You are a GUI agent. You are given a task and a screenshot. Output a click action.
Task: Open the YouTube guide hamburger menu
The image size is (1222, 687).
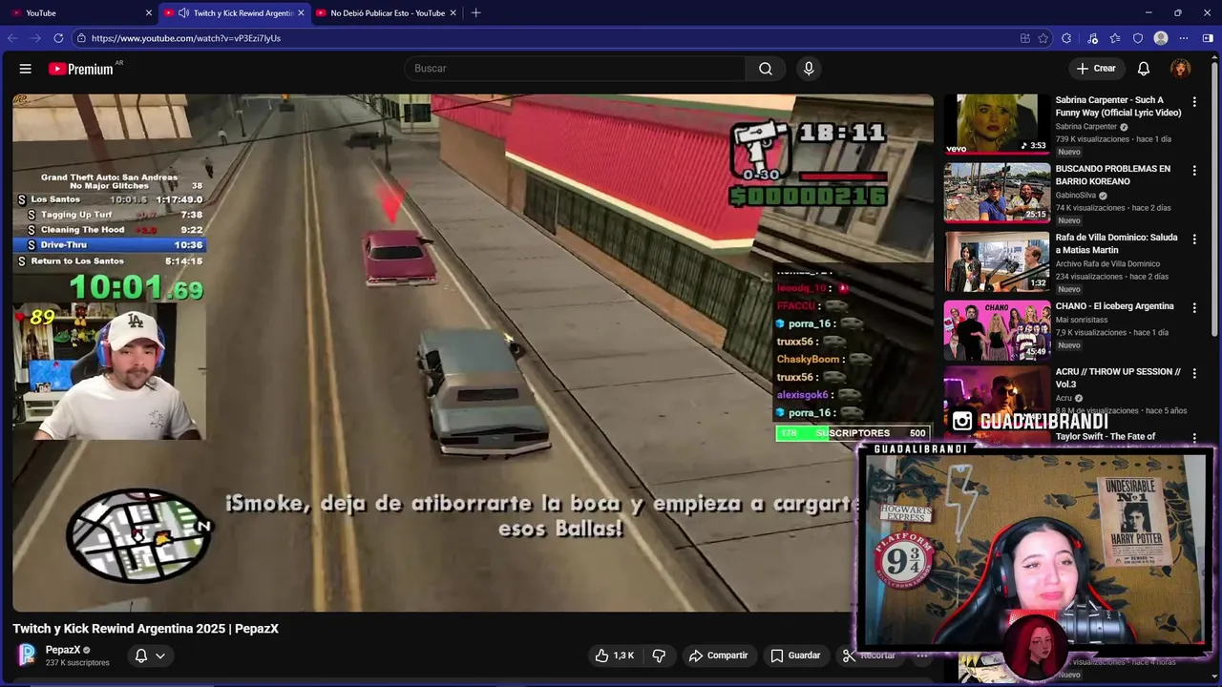click(26, 69)
